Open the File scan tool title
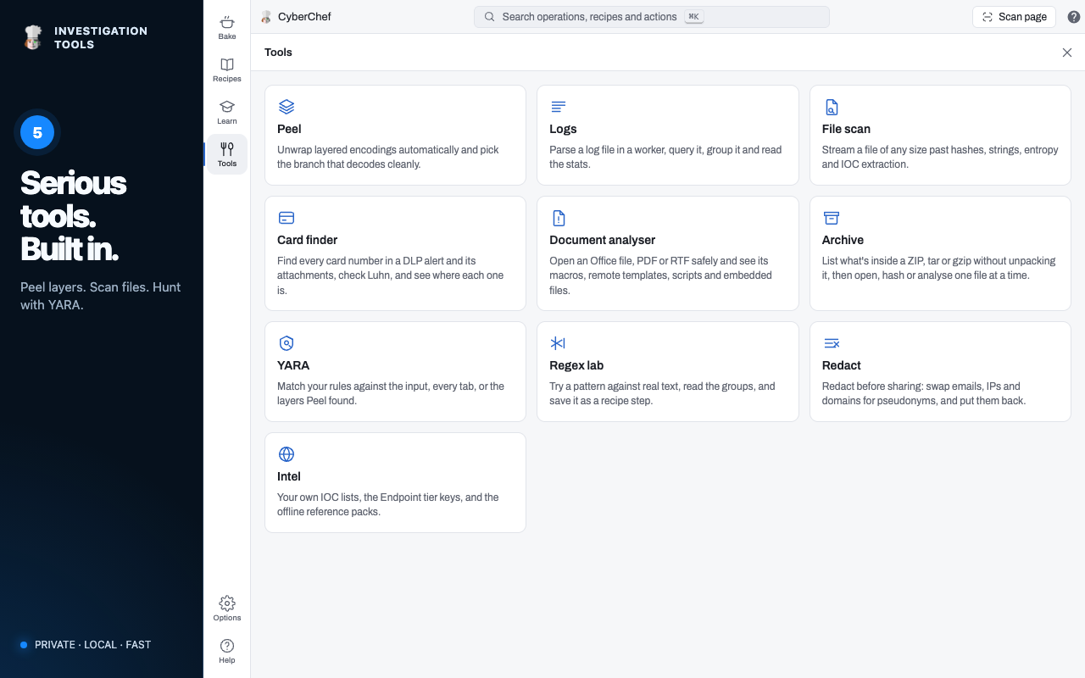Image resolution: width=1085 pixels, height=678 pixels. [x=846, y=129]
